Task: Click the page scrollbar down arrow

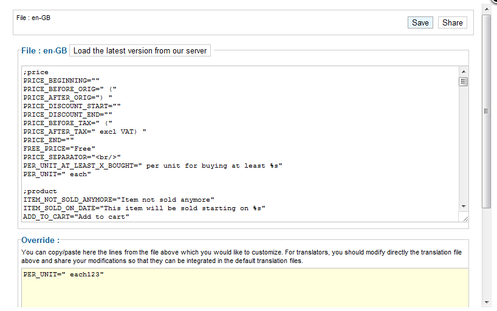Action: tap(486, 302)
